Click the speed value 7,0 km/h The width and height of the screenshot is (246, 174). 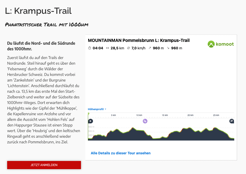pos(138,48)
